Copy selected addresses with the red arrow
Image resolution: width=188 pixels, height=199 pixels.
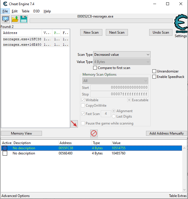[74, 124]
